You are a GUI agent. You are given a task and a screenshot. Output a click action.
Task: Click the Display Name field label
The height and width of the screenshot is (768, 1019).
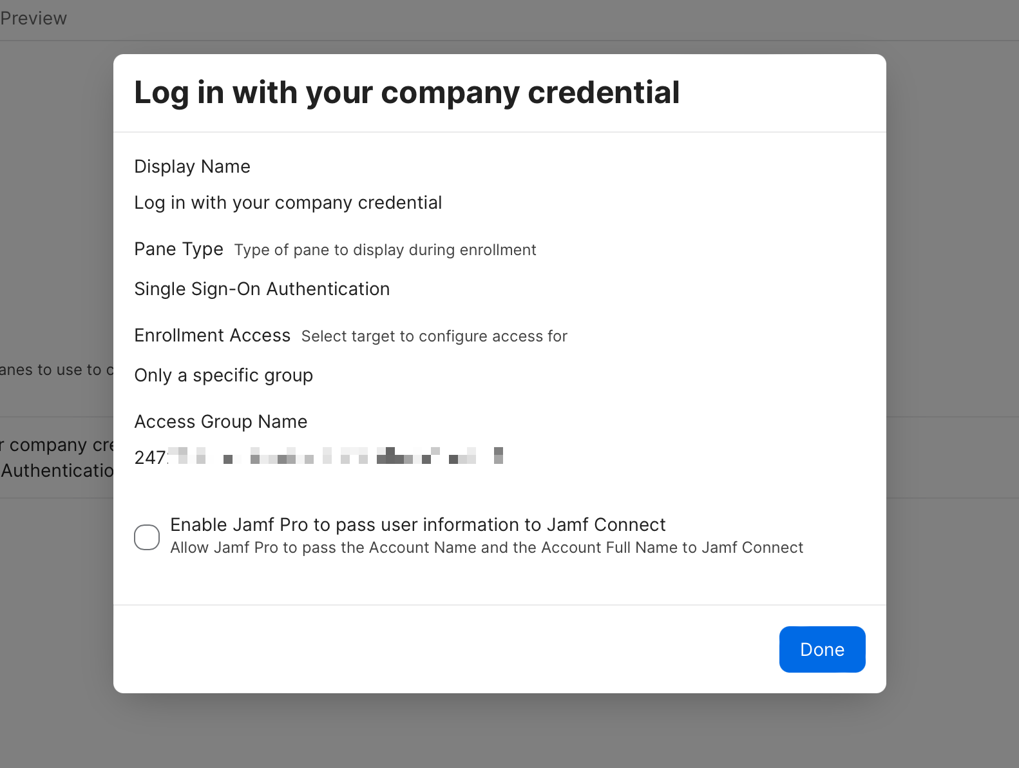coord(192,167)
